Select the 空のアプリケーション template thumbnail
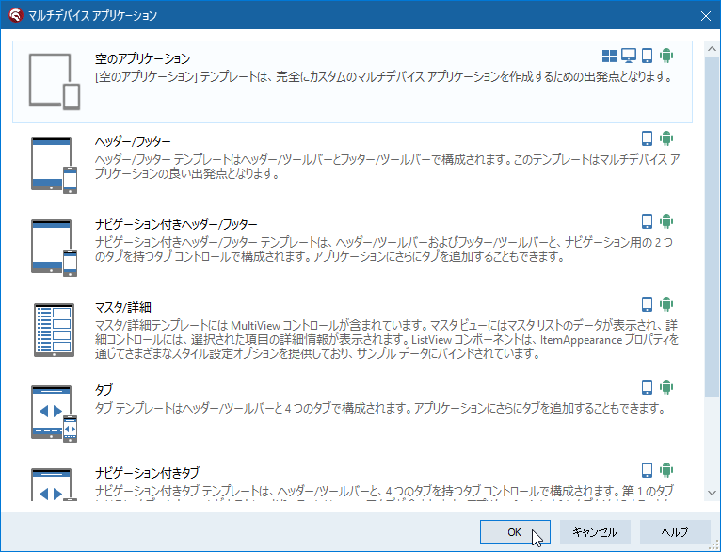Image resolution: width=721 pixels, height=552 pixels. click(55, 81)
